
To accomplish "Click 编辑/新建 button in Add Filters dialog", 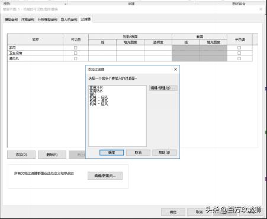I will (163, 88).
